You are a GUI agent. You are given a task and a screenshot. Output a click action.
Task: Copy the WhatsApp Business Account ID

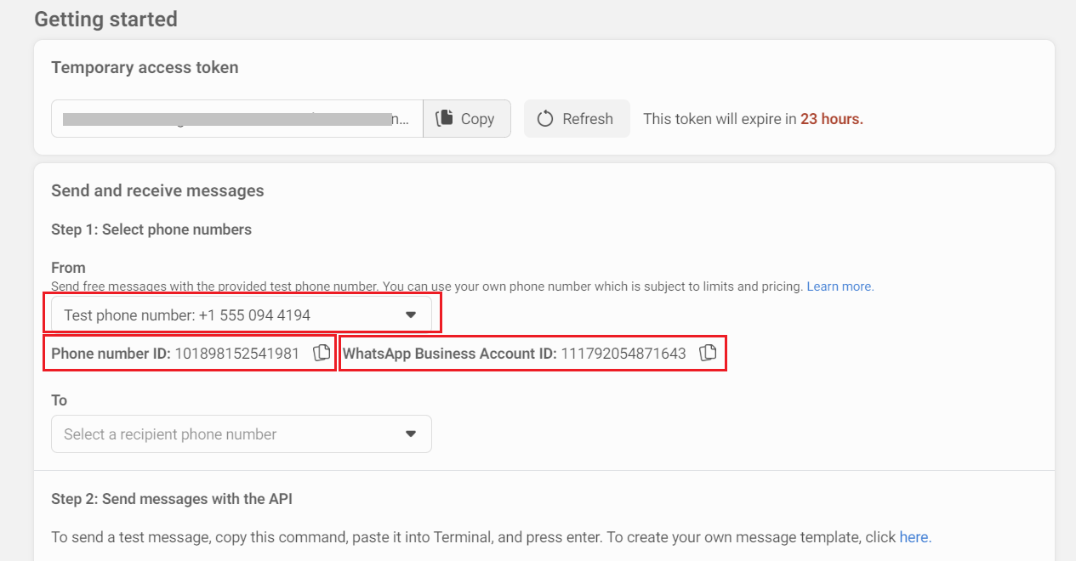tap(708, 354)
